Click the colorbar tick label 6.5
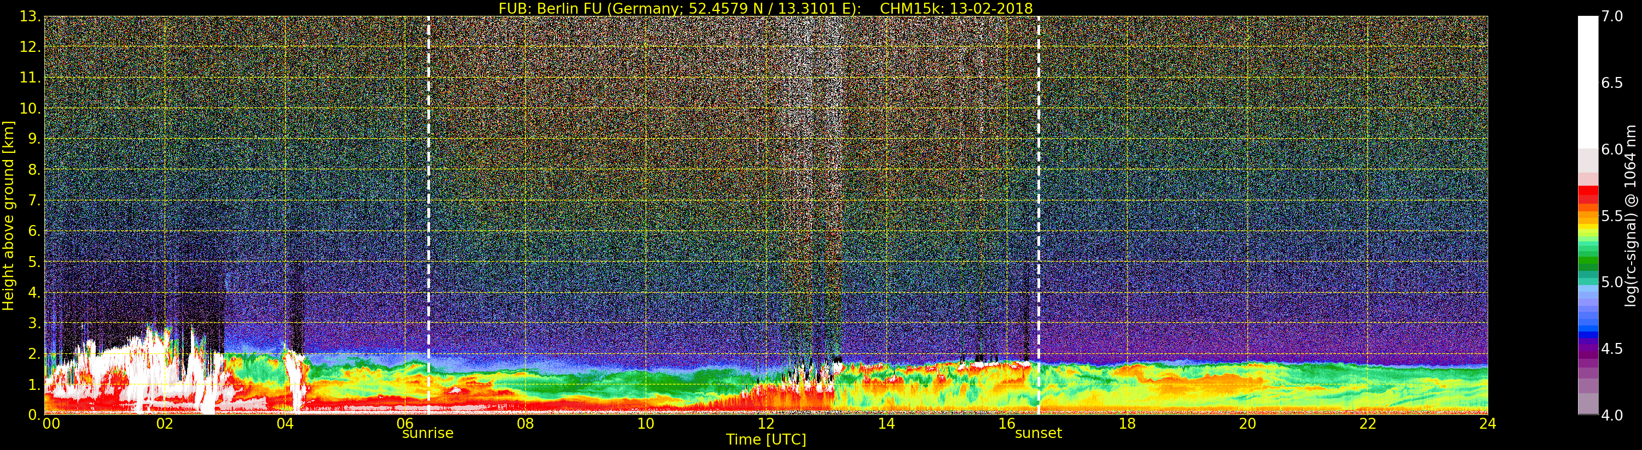 (1612, 83)
